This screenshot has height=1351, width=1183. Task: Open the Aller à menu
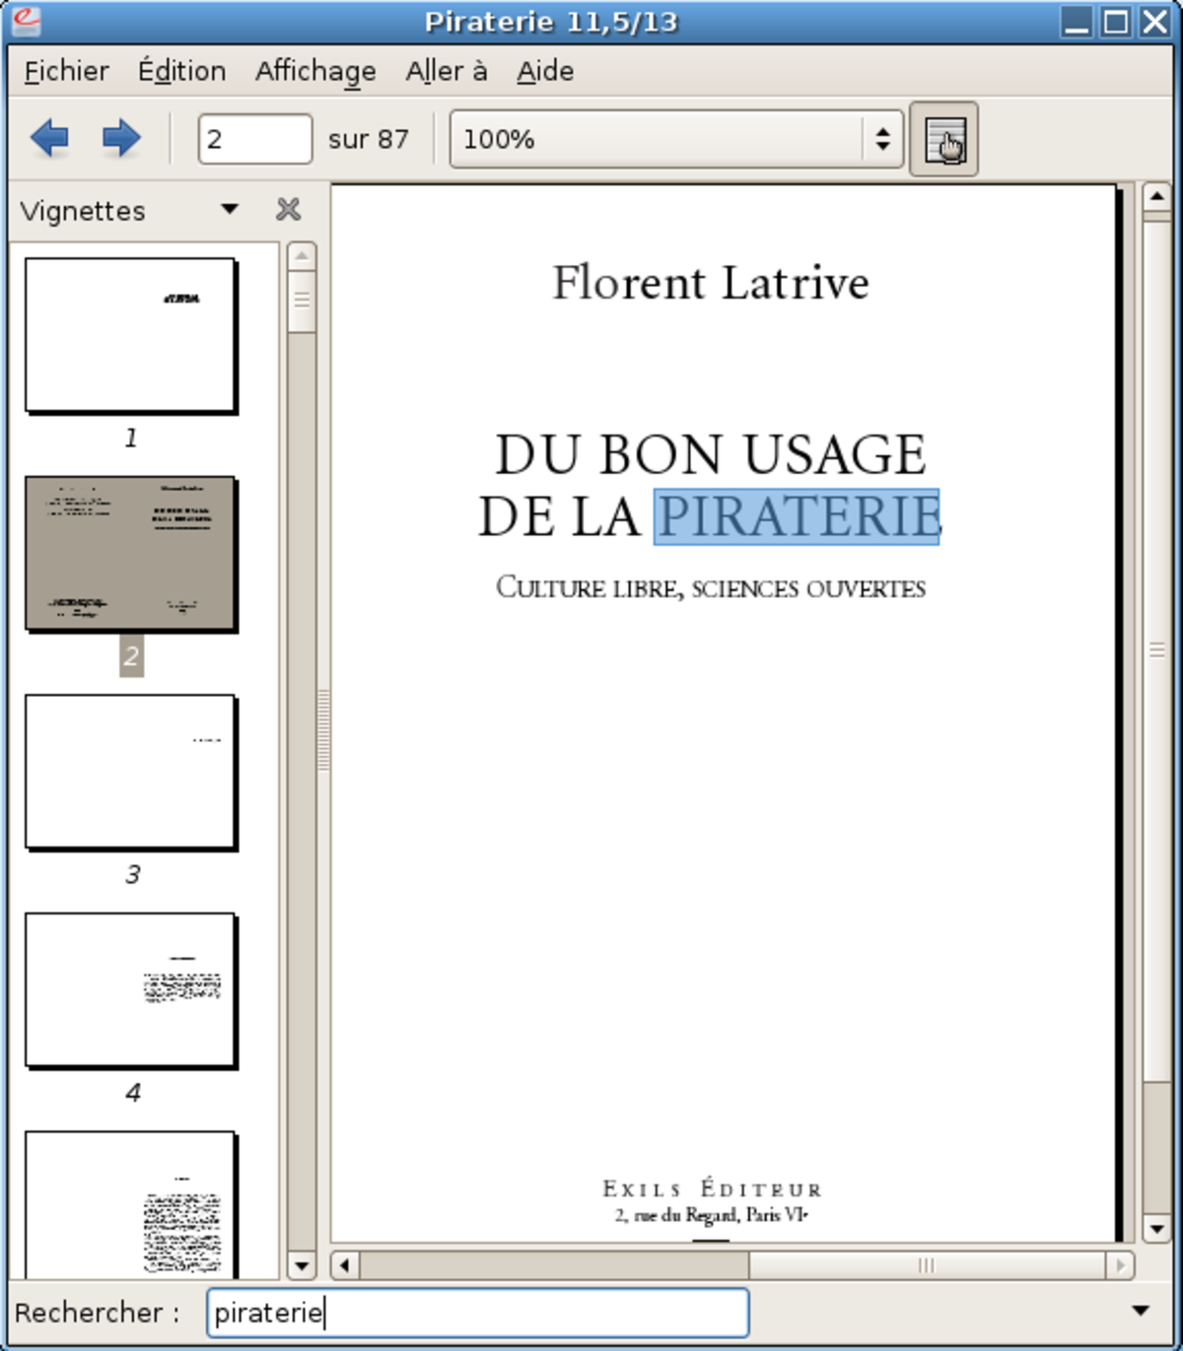coord(447,71)
